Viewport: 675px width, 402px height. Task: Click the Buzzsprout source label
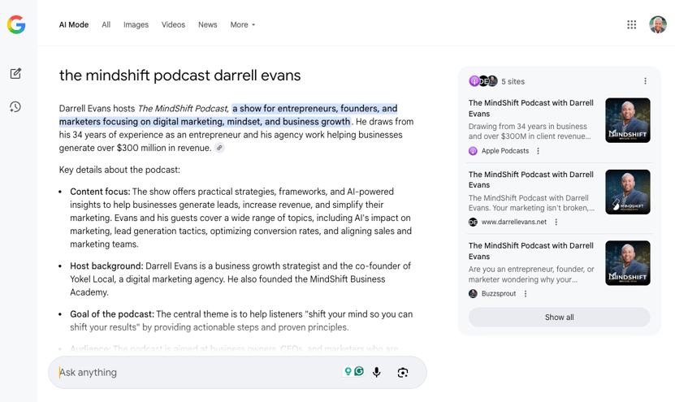(499, 293)
